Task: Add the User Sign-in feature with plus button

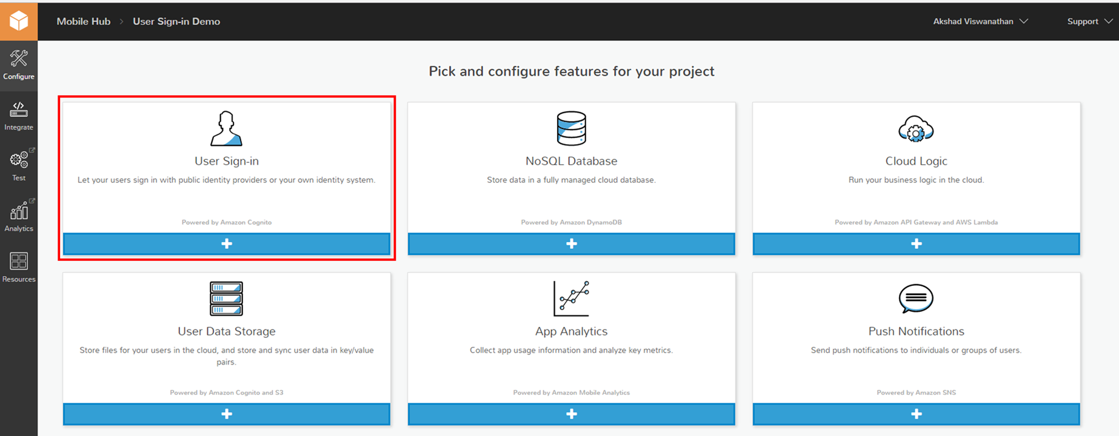Action: [x=226, y=243]
